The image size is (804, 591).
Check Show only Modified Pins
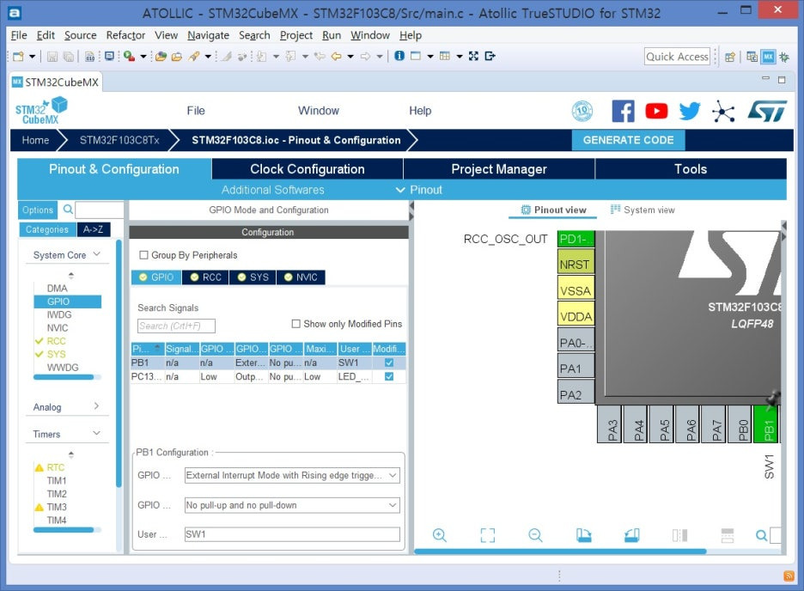[295, 324]
